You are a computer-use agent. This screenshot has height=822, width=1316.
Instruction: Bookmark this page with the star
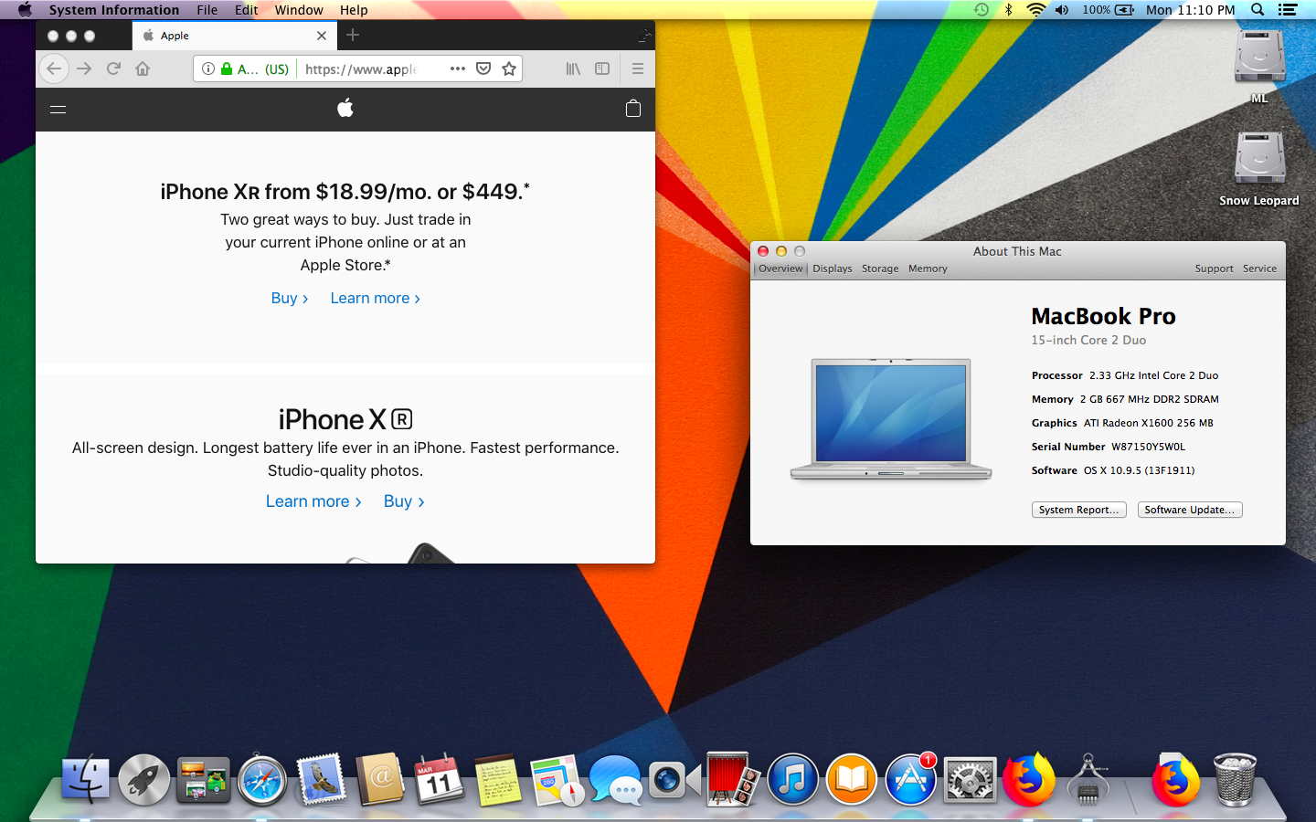pyautogui.click(x=509, y=68)
